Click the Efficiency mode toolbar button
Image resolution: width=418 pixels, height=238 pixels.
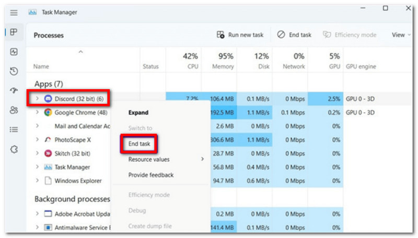point(350,35)
